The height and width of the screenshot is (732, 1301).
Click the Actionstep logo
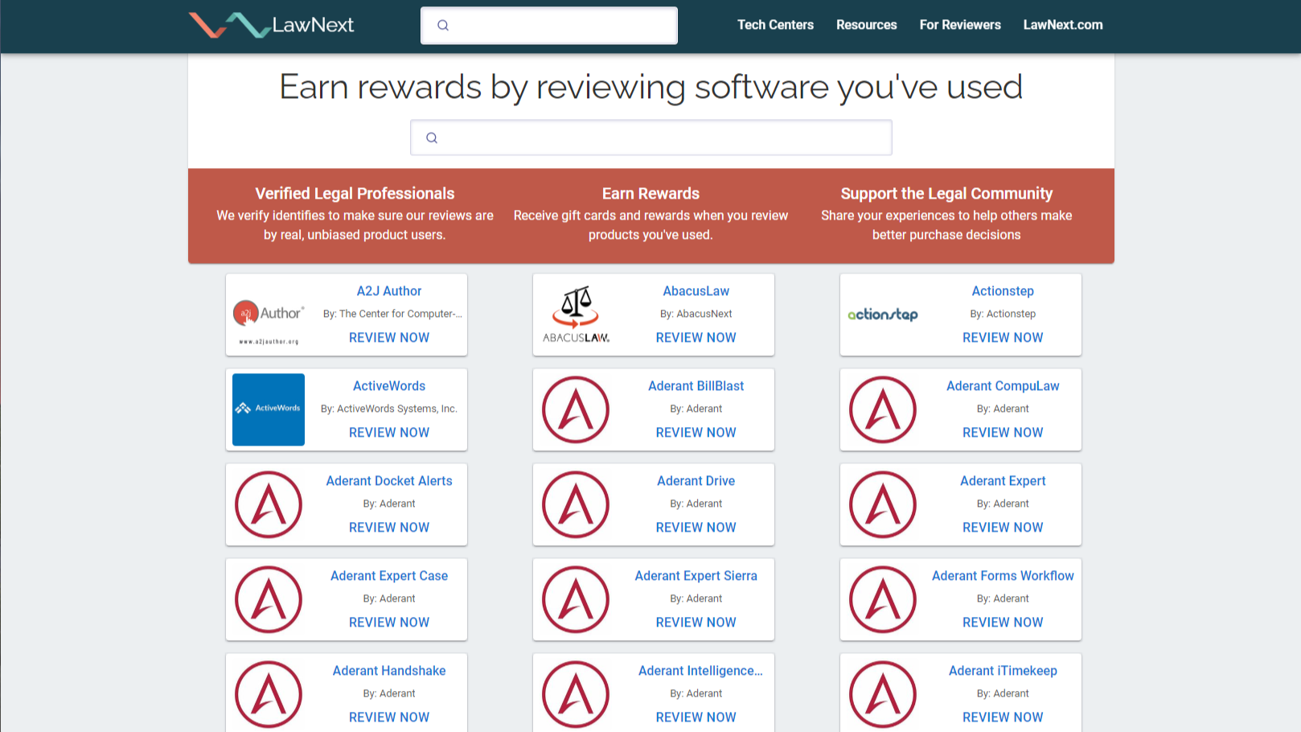883,315
